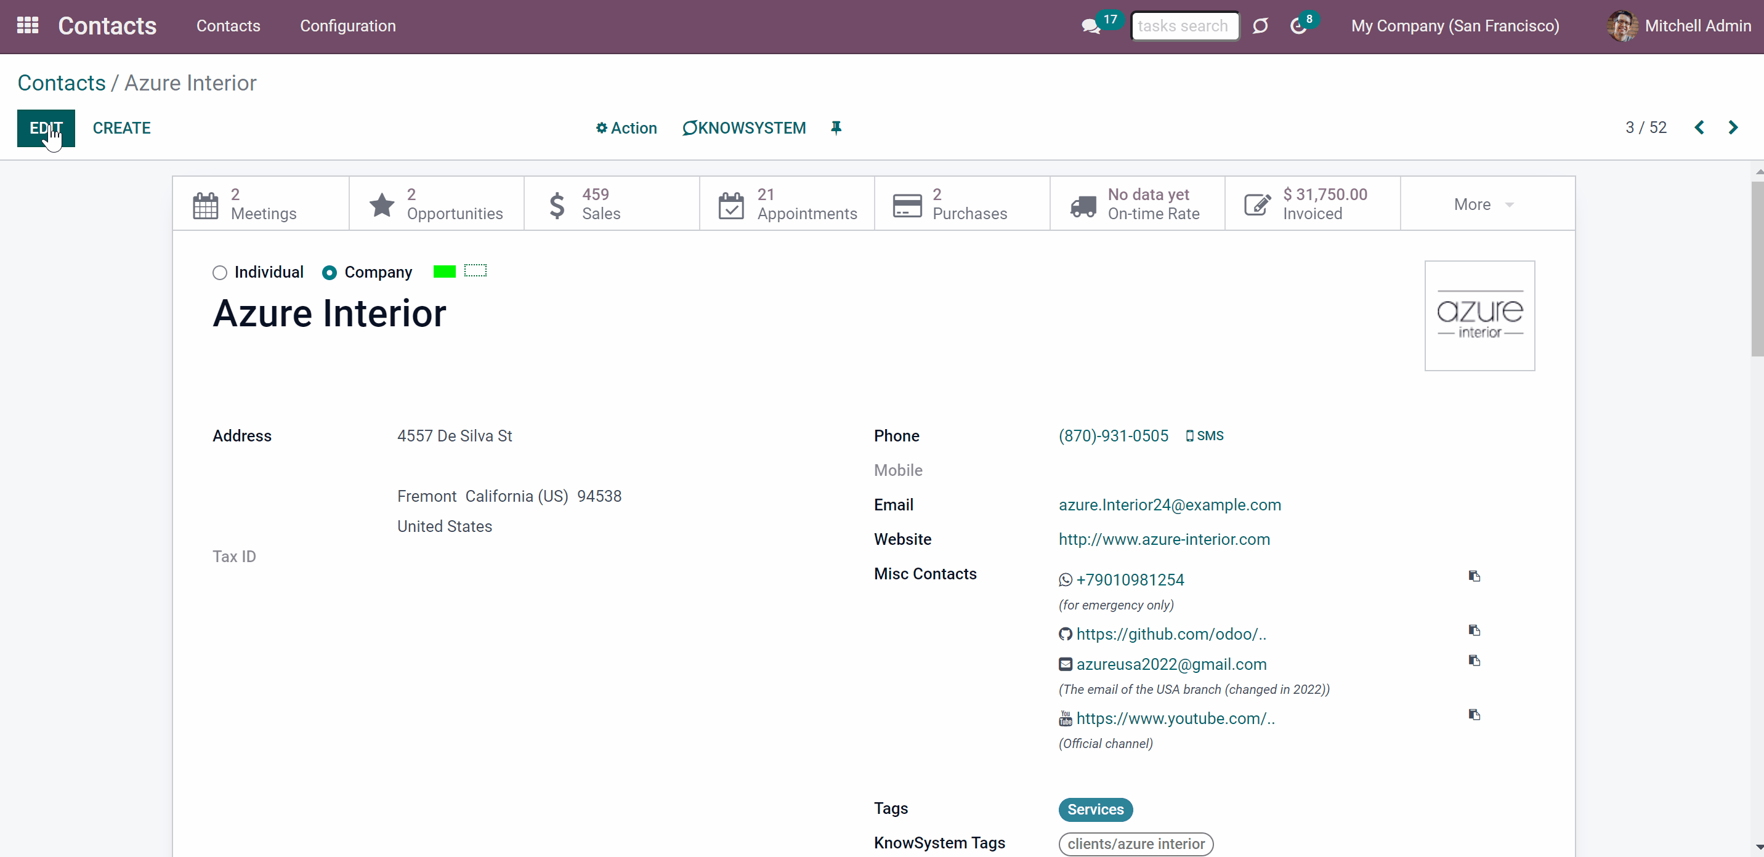Click the Azure Interior logo thumbnail
The image size is (1764, 857).
1479,316
